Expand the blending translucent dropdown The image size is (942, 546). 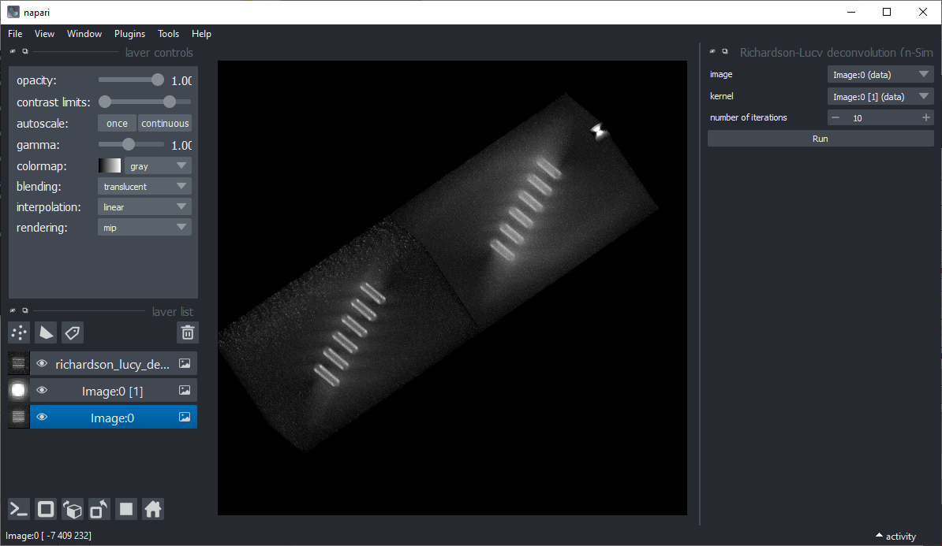[144, 187]
